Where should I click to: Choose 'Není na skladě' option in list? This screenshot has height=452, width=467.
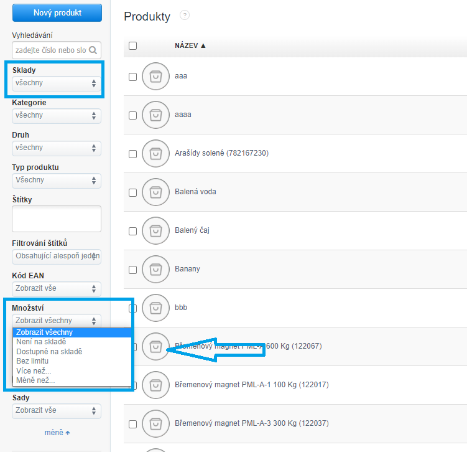41,342
